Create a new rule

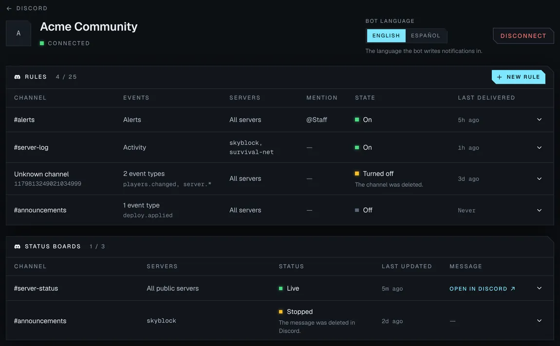click(x=518, y=77)
